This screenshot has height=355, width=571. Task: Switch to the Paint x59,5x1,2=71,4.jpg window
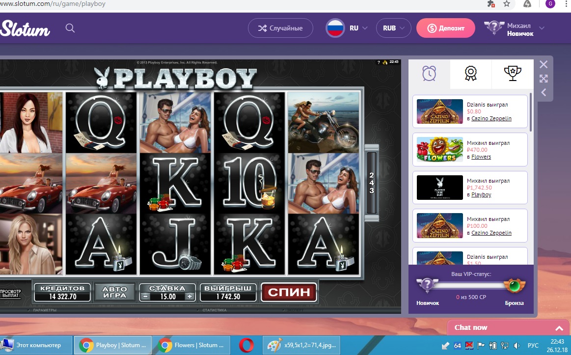pos(301,345)
